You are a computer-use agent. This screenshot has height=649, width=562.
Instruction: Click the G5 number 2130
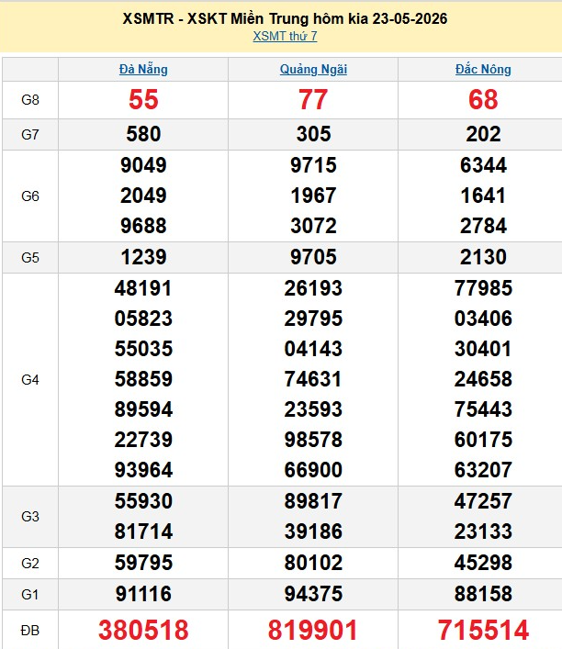[483, 257]
